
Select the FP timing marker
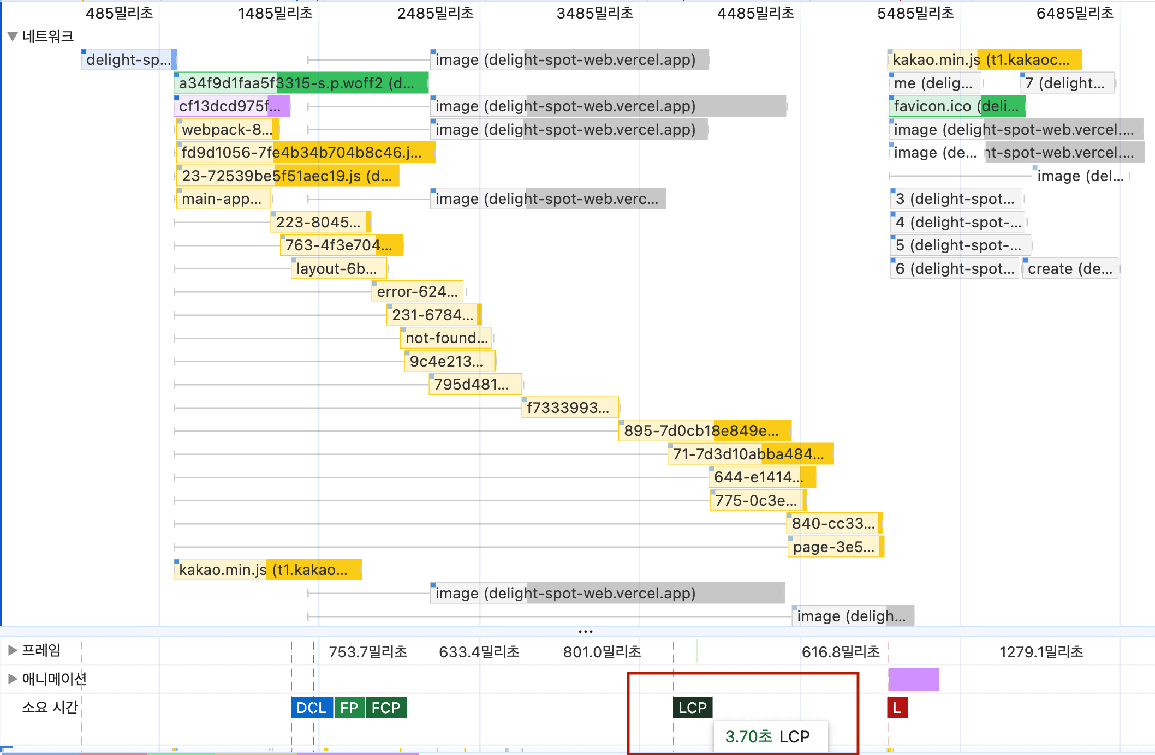pyautogui.click(x=349, y=708)
